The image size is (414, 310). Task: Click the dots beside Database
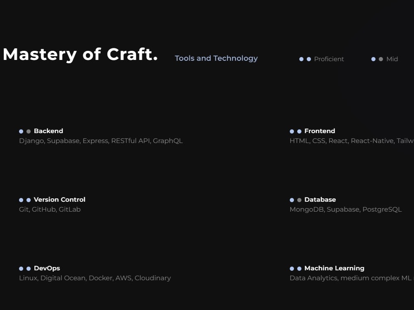click(296, 200)
